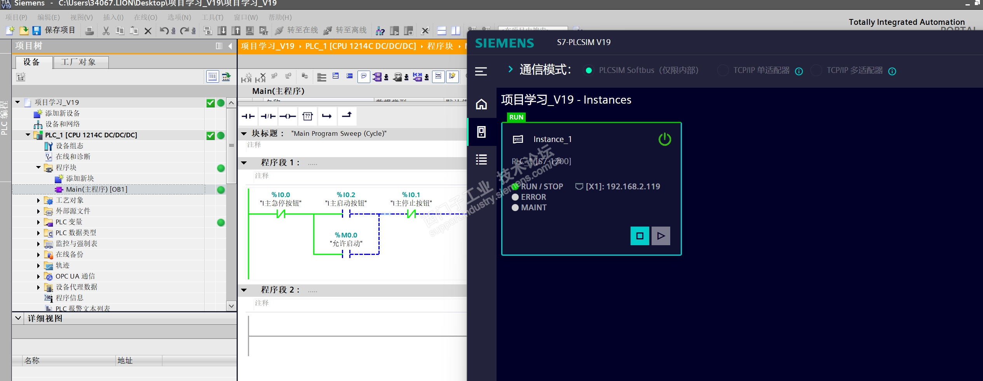Click the open branch icon
Image resolution: width=983 pixels, height=381 pixels.
click(327, 116)
